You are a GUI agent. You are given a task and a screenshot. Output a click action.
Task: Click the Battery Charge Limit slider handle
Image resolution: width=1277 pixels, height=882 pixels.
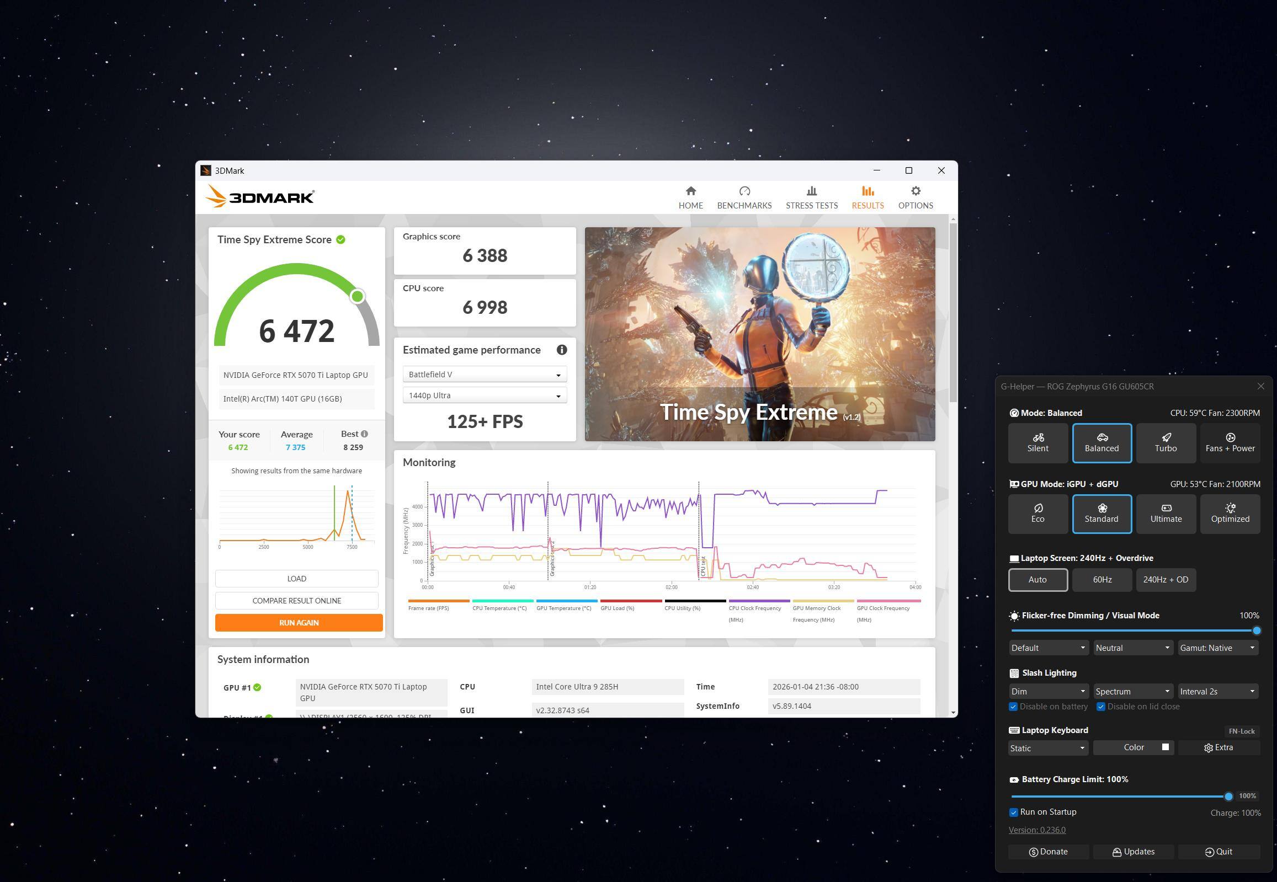point(1228,797)
